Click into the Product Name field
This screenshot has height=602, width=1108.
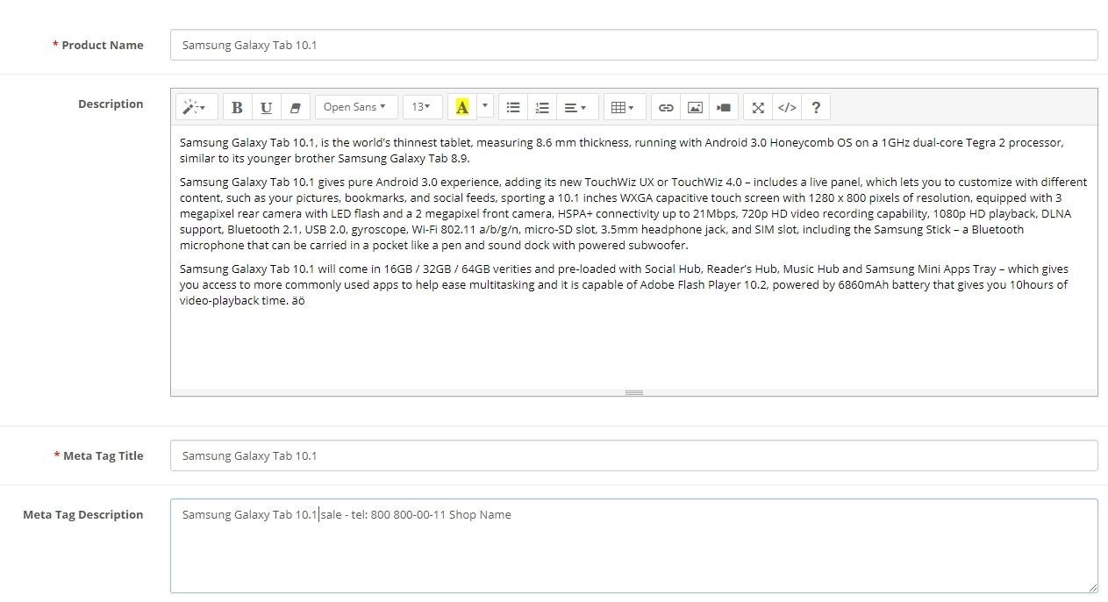[x=633, y=45]
